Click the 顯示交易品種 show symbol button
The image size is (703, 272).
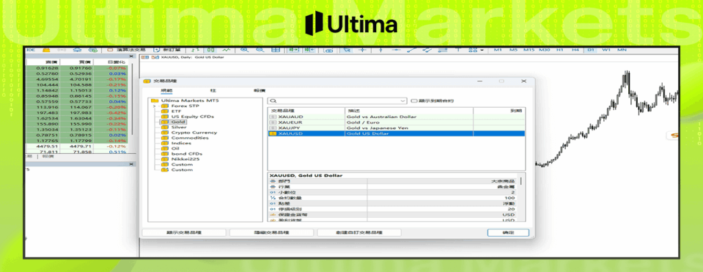183,233
